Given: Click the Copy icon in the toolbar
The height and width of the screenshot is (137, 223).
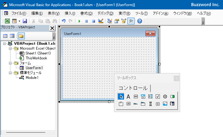Looking at the screenshot, I should coord(40,21).
